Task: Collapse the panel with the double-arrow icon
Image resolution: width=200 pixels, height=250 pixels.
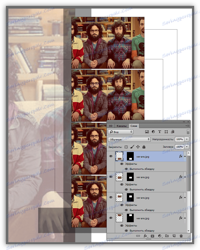Action: point(184,122)
